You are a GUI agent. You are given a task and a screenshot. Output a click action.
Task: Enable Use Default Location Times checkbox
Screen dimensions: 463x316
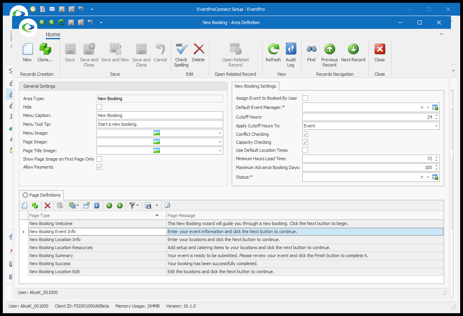coord(305,150)
